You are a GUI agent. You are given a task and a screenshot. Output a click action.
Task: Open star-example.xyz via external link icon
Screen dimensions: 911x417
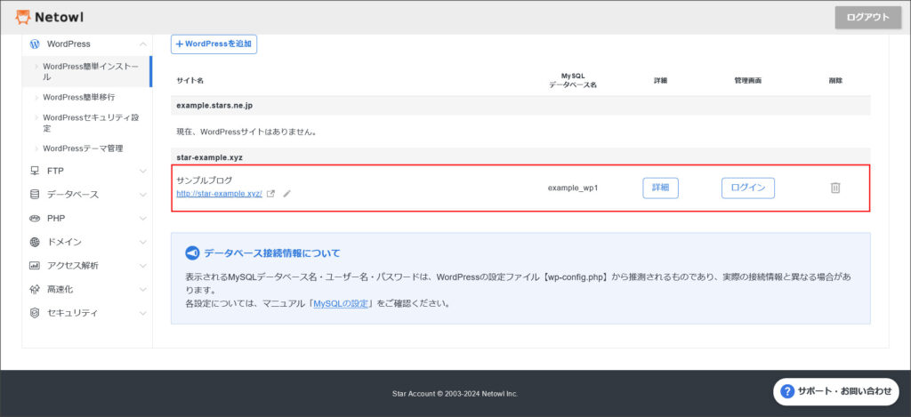point(270,194)
